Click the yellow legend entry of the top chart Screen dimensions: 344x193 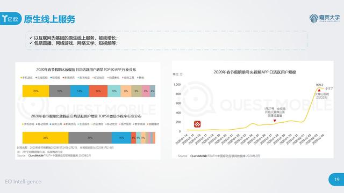pos(26,78)
